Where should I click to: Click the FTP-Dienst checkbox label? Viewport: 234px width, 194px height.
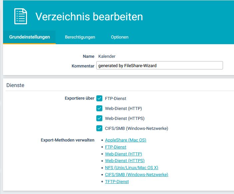(115, 99)
